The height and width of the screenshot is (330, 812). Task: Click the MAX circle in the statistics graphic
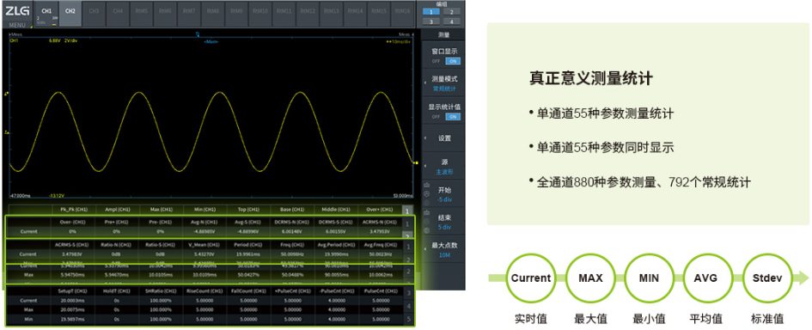pos(590,278)
